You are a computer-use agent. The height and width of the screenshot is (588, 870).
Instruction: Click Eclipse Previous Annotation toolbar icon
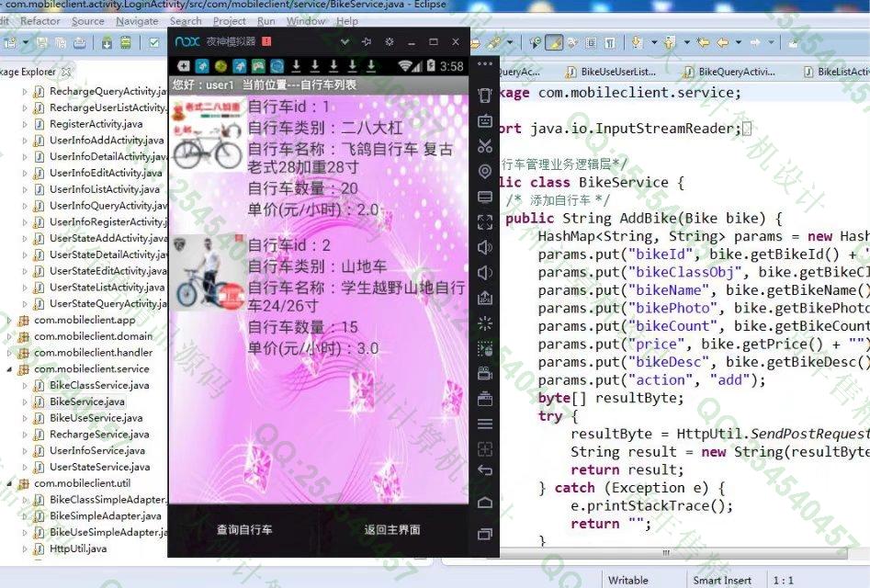[670, 42]
